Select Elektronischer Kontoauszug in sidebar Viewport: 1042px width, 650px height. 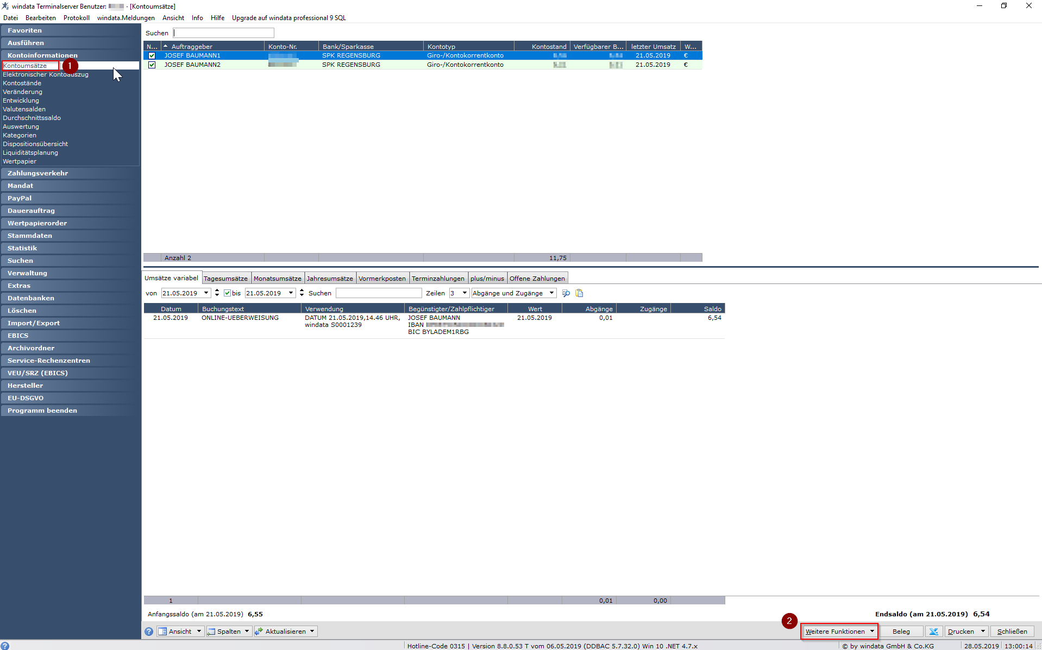click(46, 74)
